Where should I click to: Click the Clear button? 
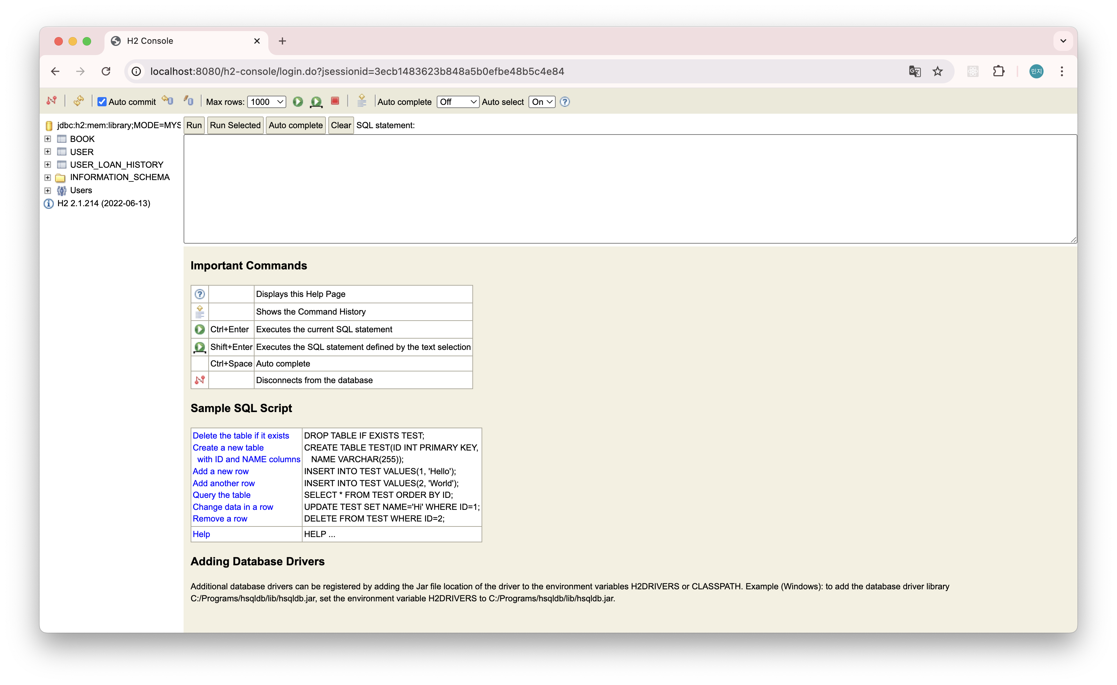tap(341, 126)
